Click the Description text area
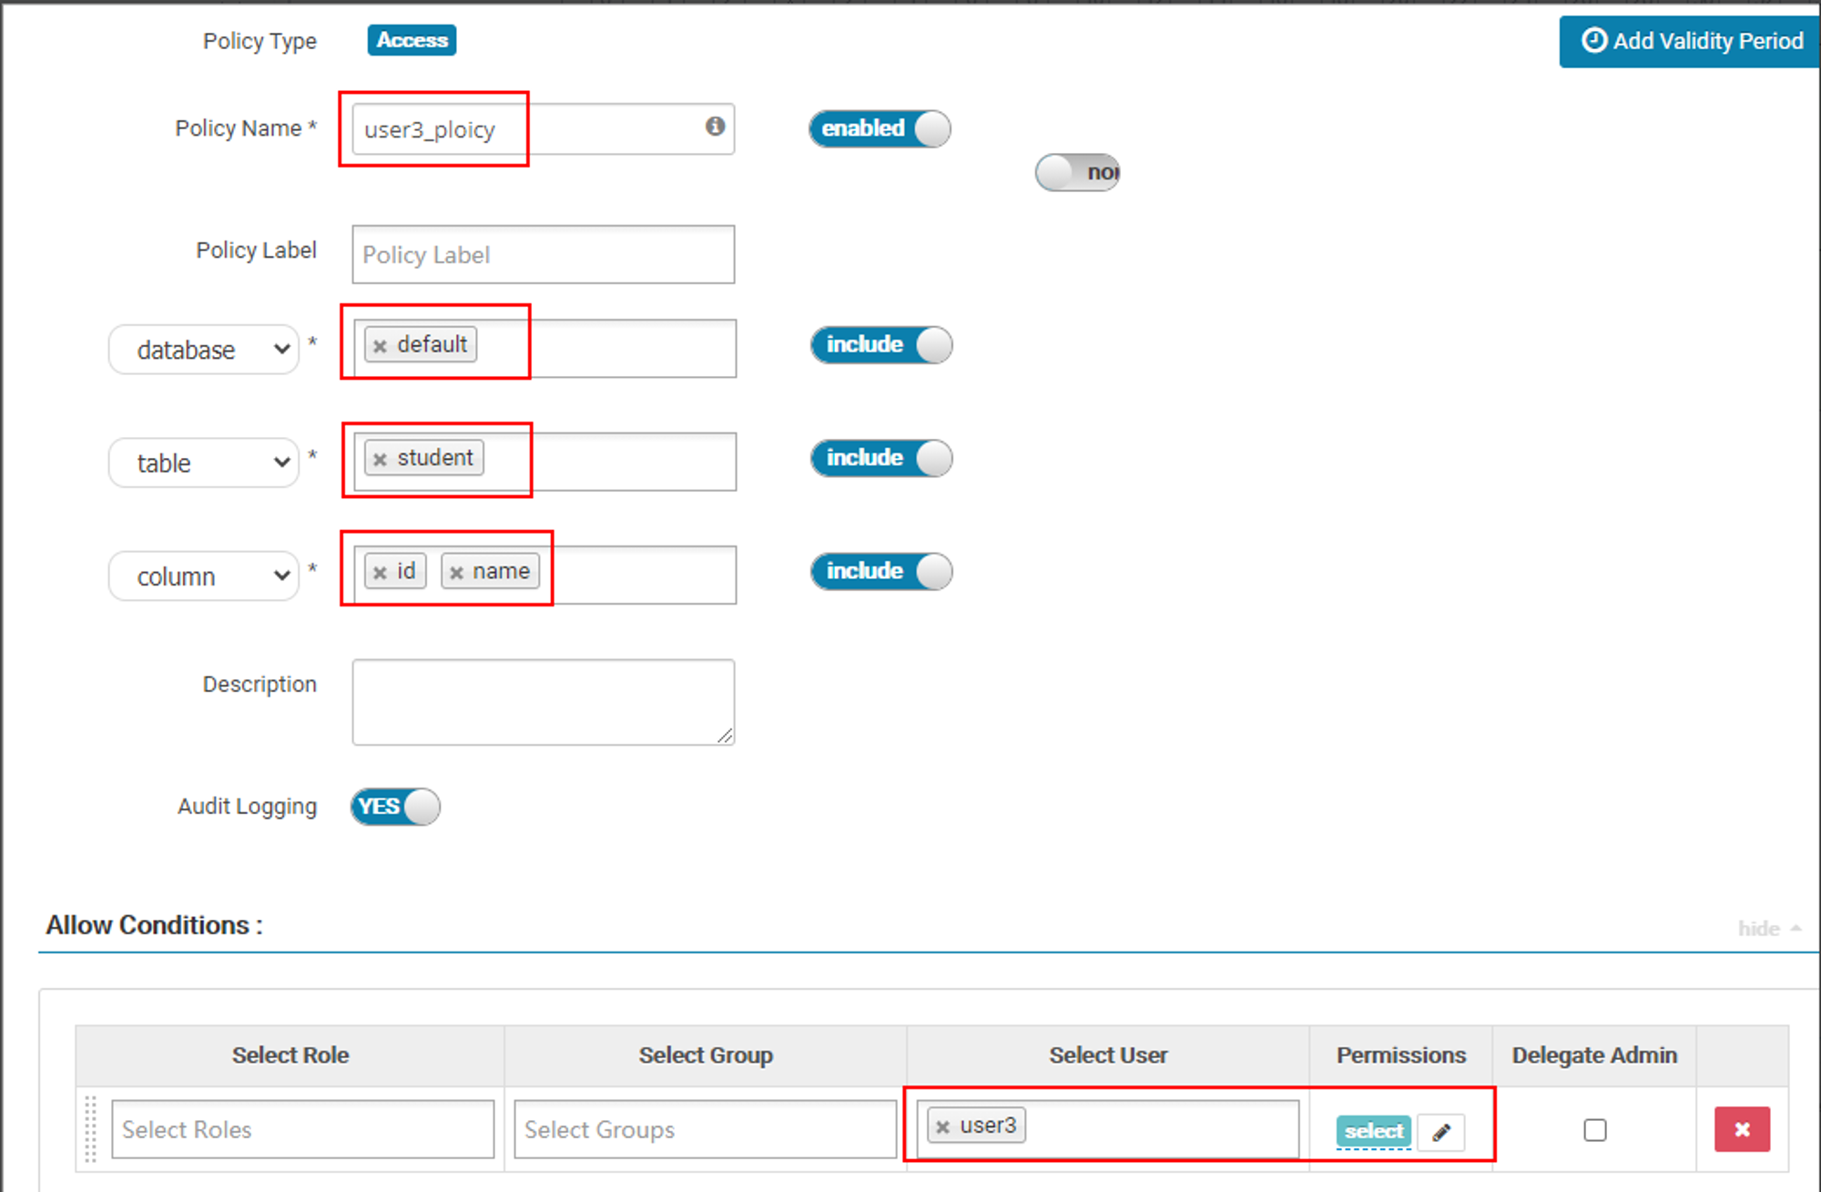1821x1192 pixels. point(544,702)
